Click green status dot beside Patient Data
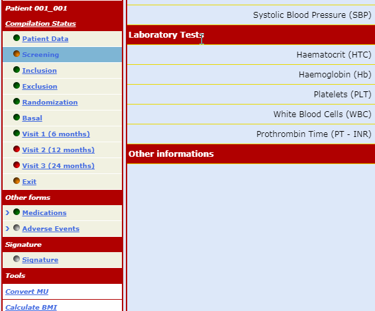The height and width of the screenshot is (311, 375). pos(17,38)
